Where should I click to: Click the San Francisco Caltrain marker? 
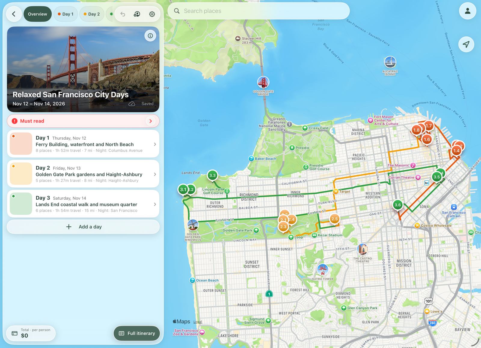point(454,207)
